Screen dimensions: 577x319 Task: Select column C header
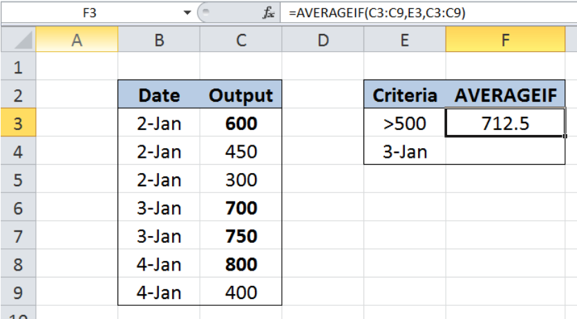click(240, 41)
